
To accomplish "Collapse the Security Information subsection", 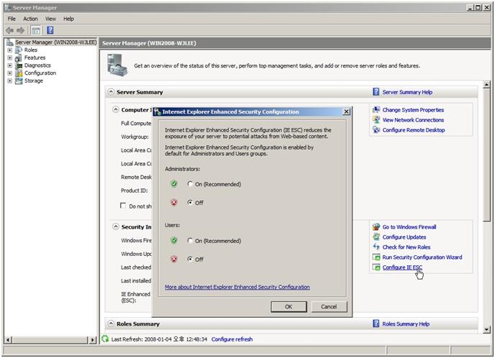I will tap(116, 226).
